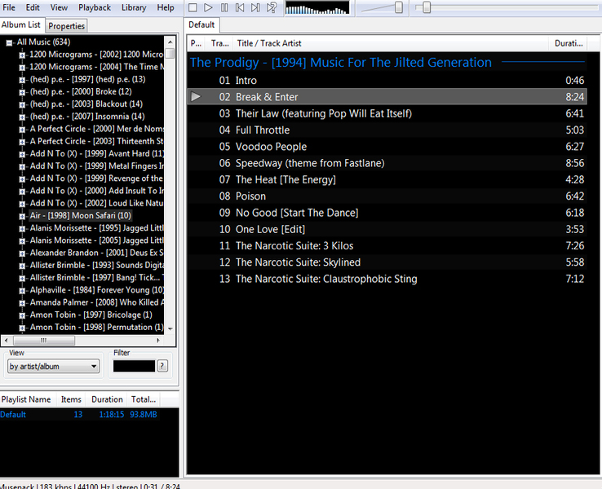Expand (hed) p.e. Broke album node
The width and height of the screenshot is (602, 489).
click(x=22, y=92)
